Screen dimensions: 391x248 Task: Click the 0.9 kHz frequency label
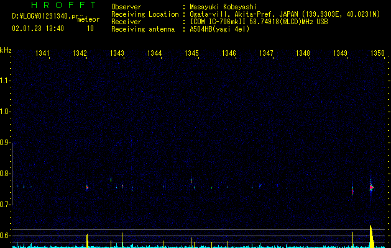point(5,143)
